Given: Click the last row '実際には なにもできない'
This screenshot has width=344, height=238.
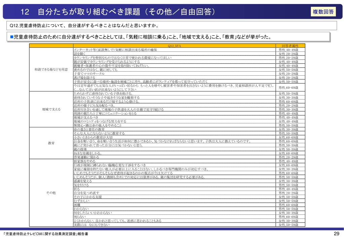Looking at the screenshot, I should [175, 225].
